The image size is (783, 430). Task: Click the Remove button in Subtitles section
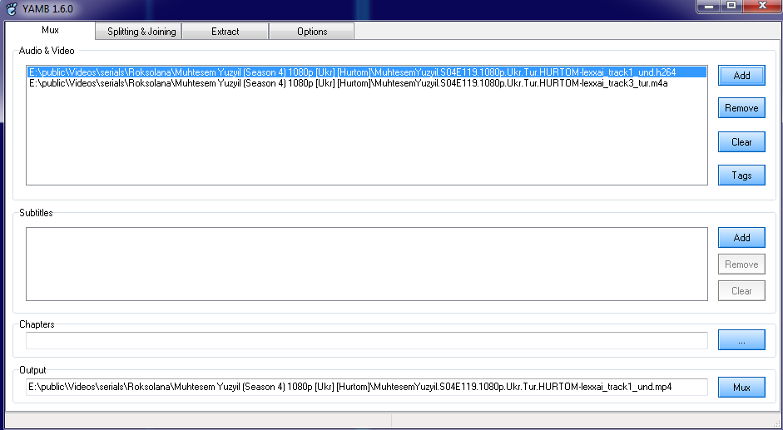[x=741, y=264]
